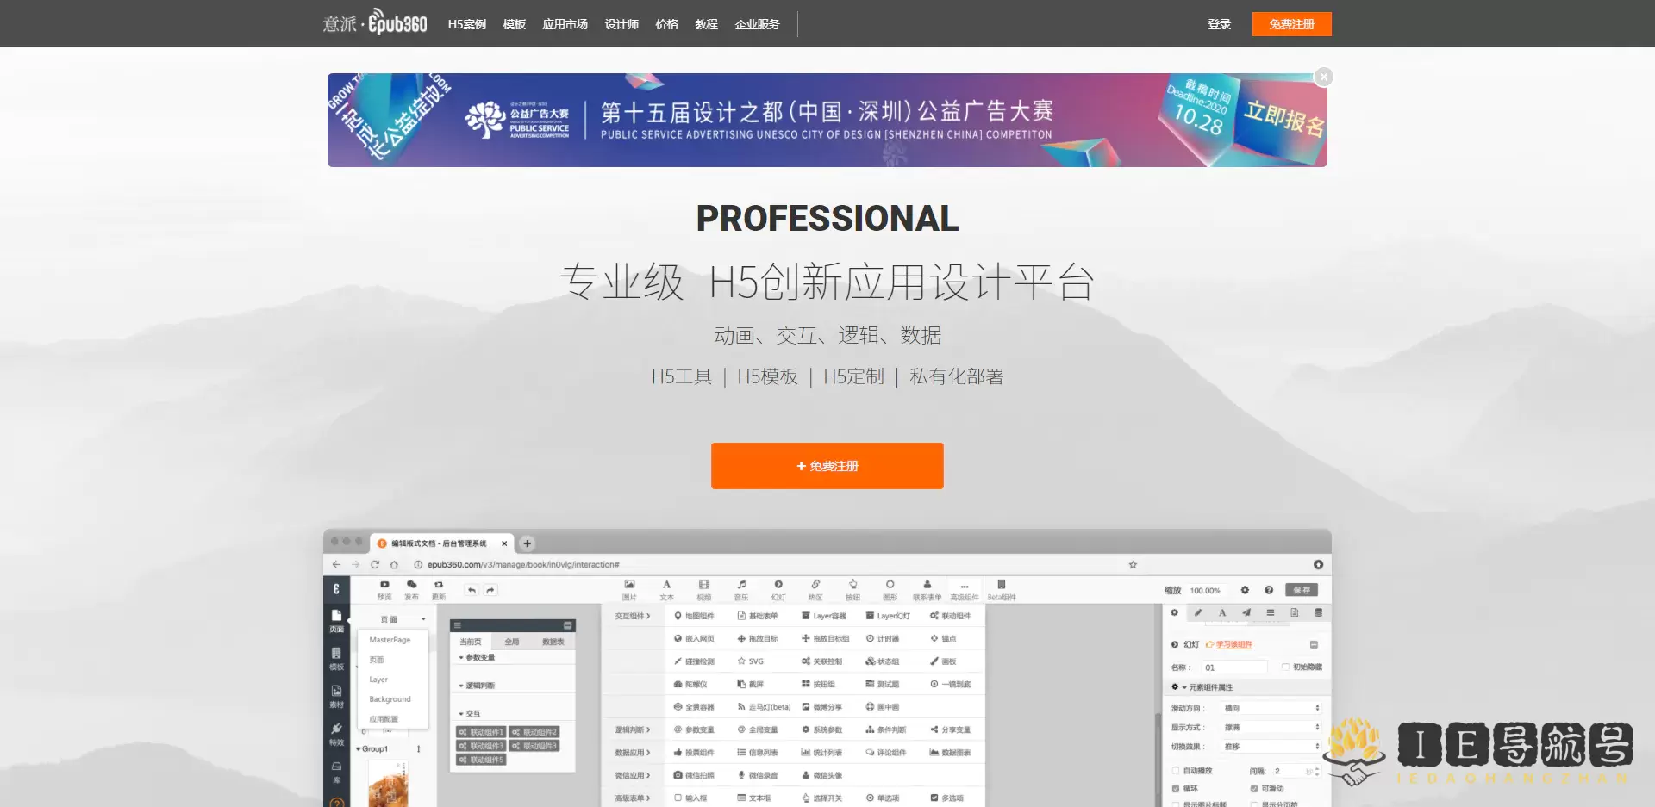Close the public service advertising banner
Viewport: 1655px width, 807px height.
tap(1323, 78)
